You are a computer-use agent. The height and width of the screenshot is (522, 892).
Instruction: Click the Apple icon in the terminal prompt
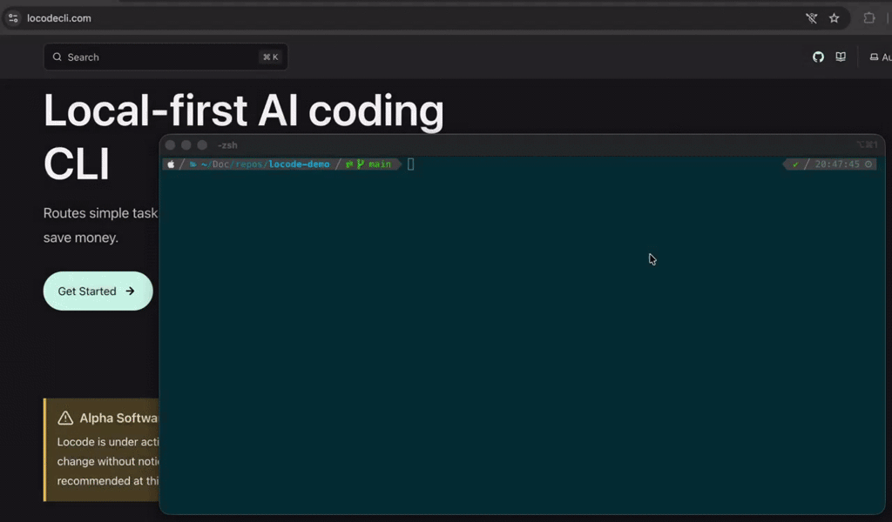(x=170, y=164)
